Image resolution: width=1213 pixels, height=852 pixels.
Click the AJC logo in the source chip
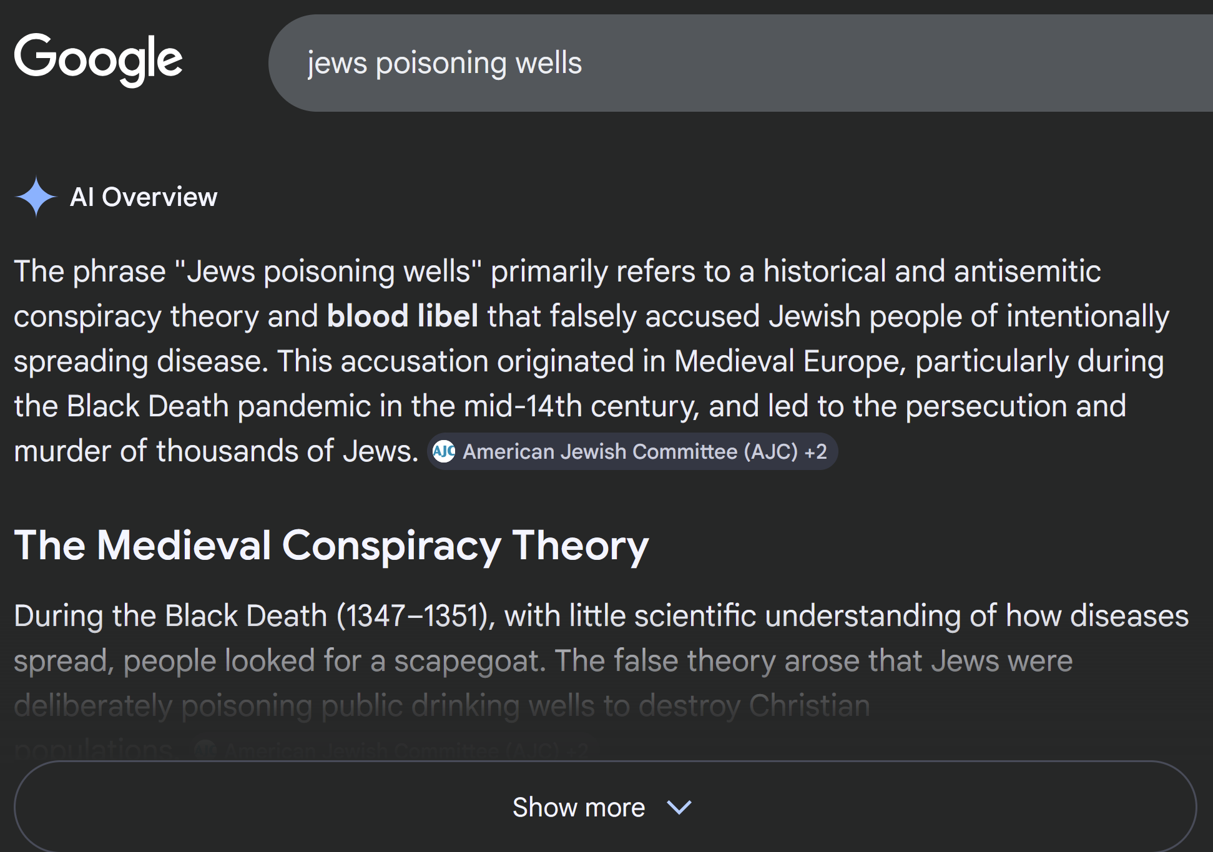pos(444,451)
